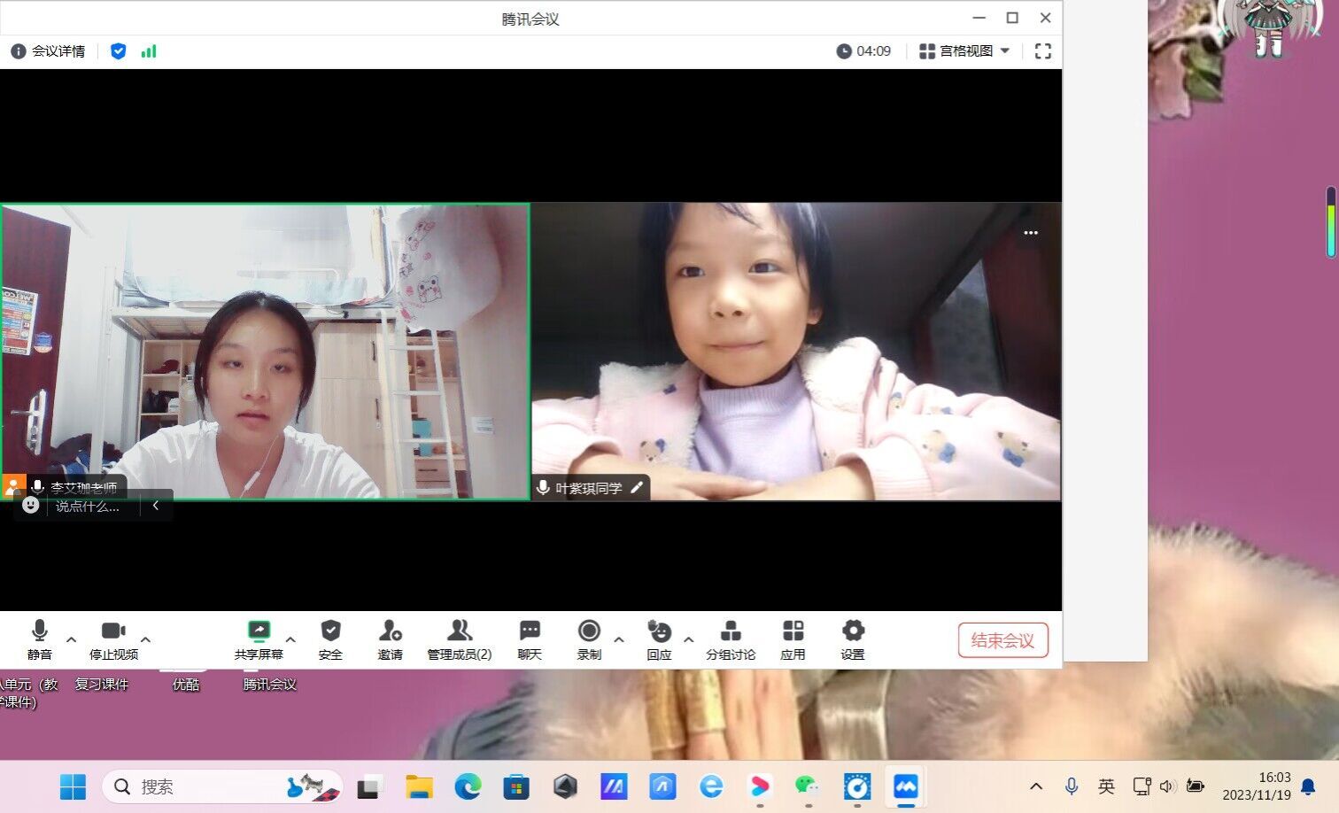
Task: Click the 邀请 invite icon
Action: click(x=390, y=639)
